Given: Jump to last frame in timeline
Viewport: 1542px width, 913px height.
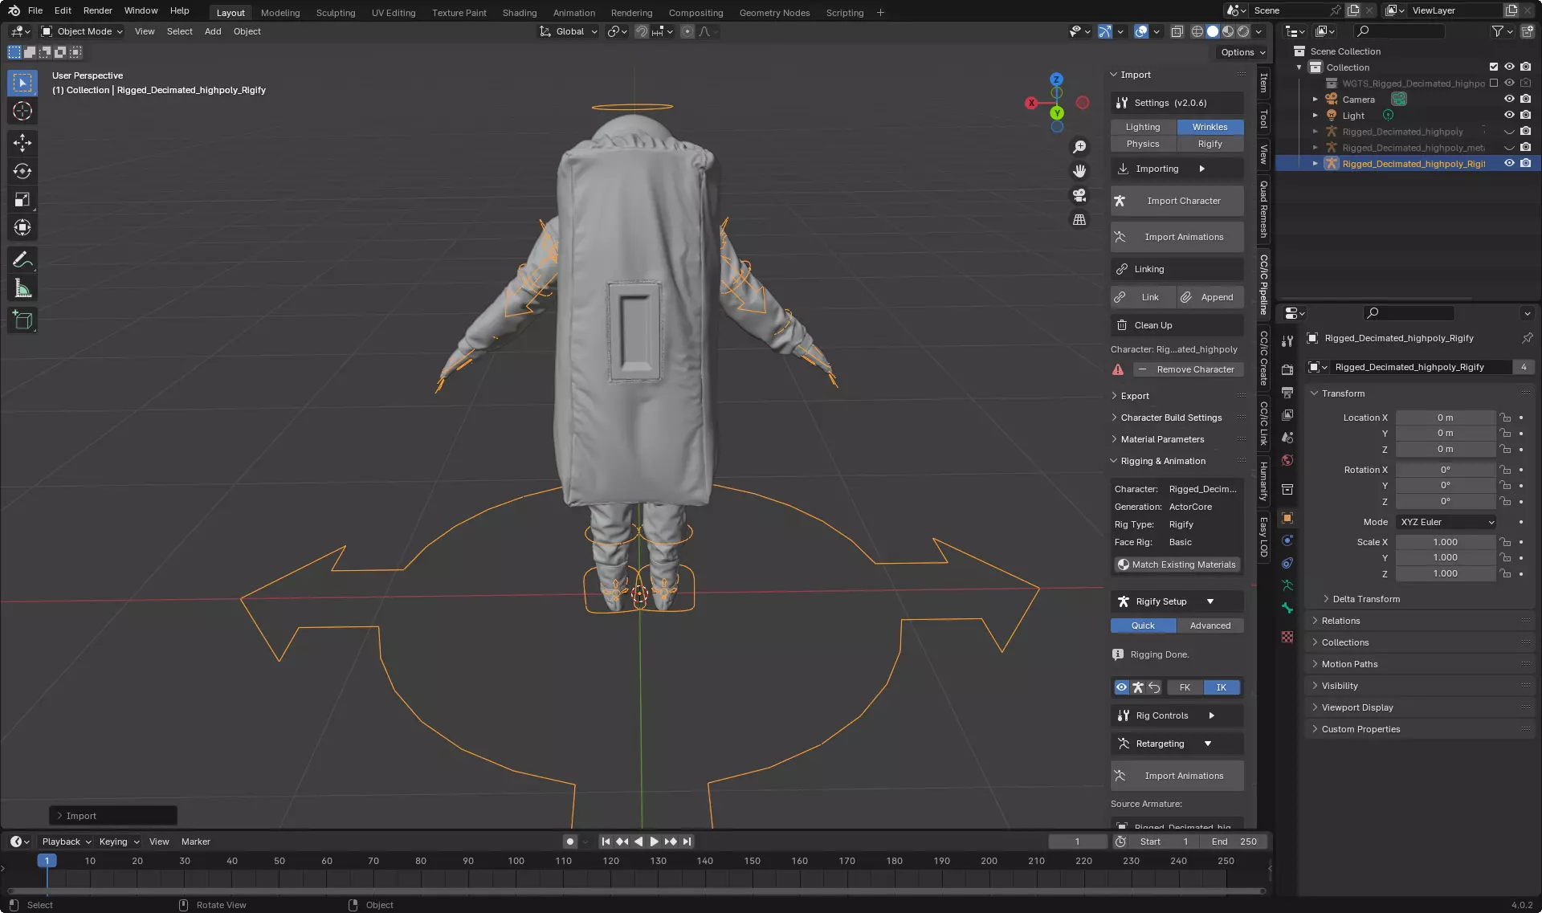Looking at the screenshot, I should coord(687,842).
